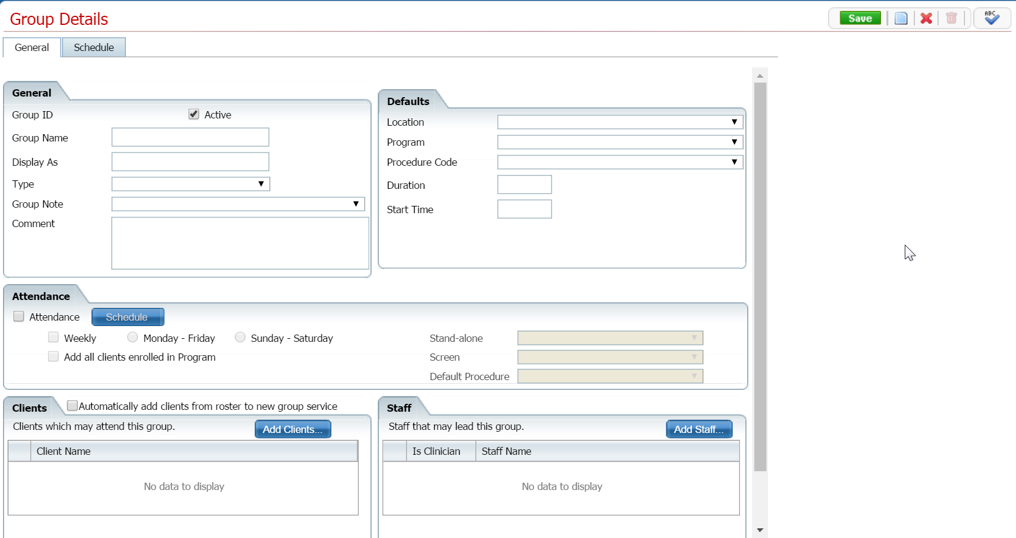Image resolution: width=1016 pixels, height=538 pixels.
Task: Click into the Group Name field
Action: pos(190,137)
